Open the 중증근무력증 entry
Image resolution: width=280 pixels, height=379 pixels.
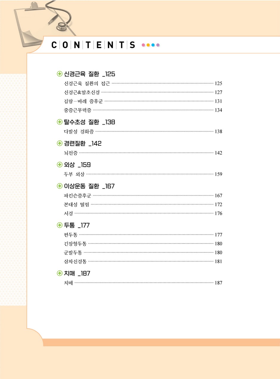pyautogui.click(x=143, y=110)
